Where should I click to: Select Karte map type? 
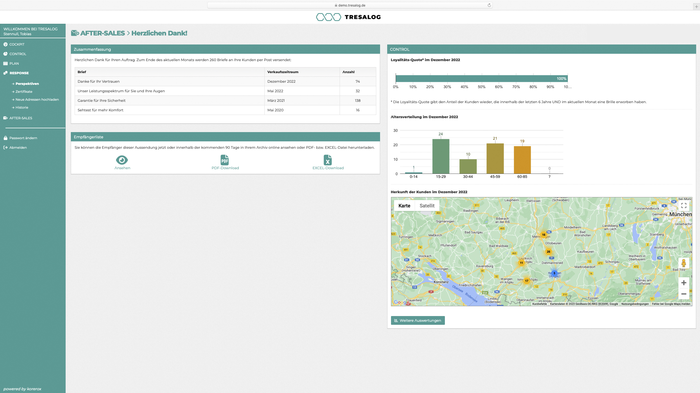point(404,206)
